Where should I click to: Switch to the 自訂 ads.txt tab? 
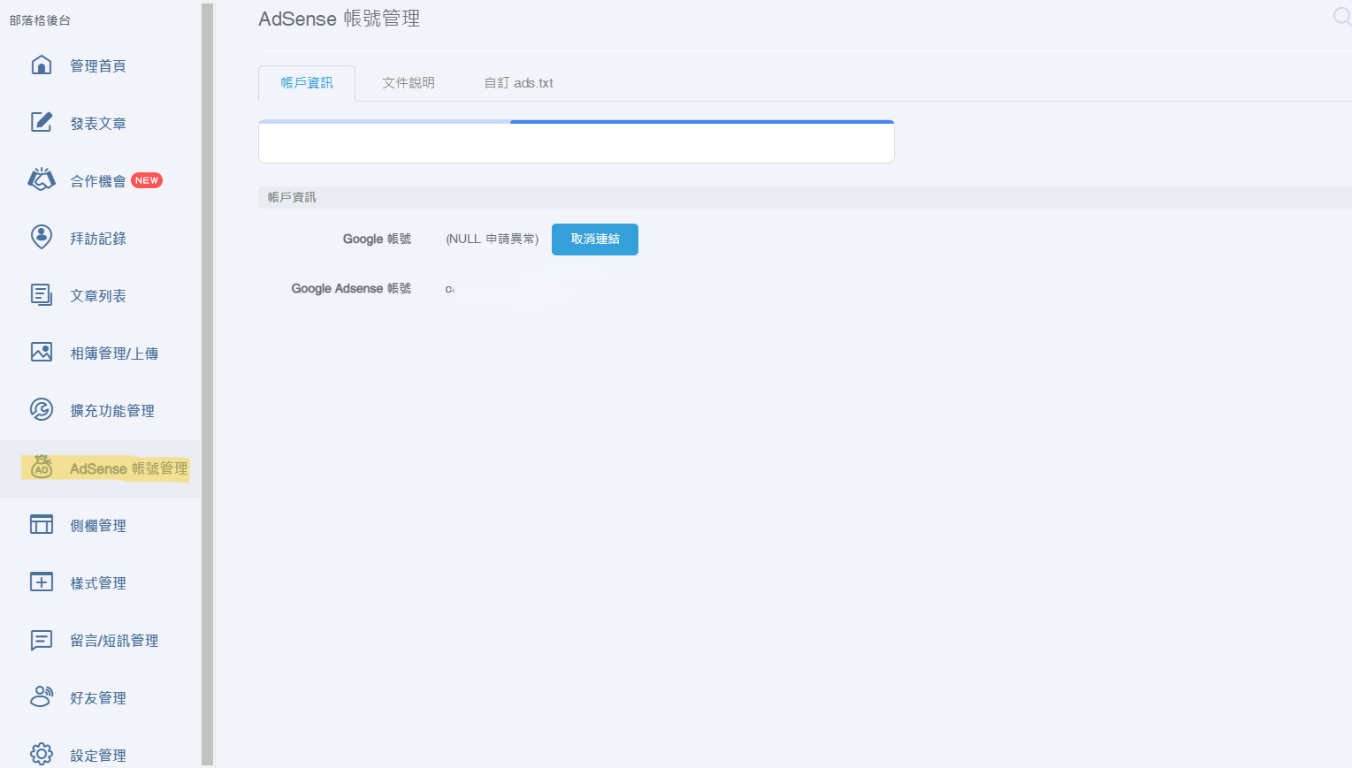point(519,83)
